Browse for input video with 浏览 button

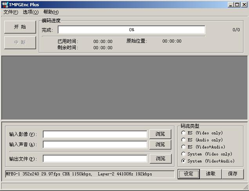[160, 134]
